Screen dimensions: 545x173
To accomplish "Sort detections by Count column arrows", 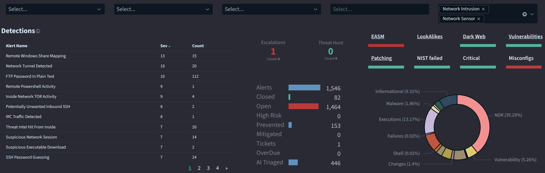I will [x=206, y=46].
